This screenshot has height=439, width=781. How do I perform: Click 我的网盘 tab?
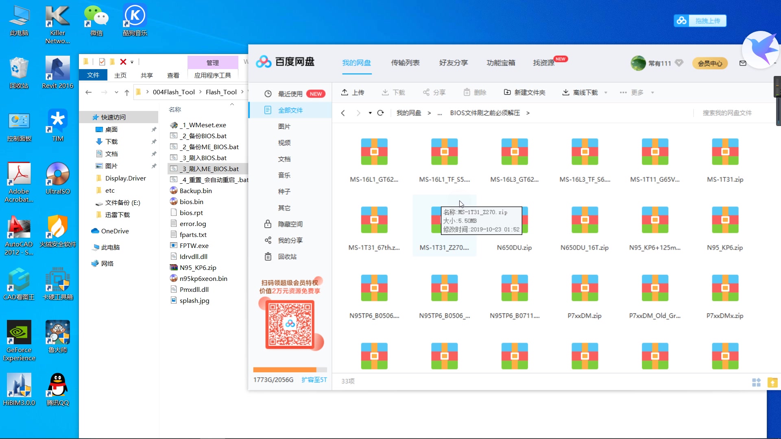(x=356, y=63)
